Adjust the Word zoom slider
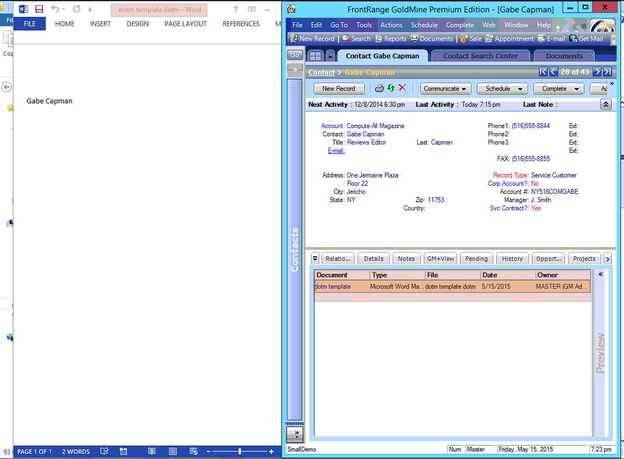The width and height of the screenshot is (624, 459). click(239, 451)
